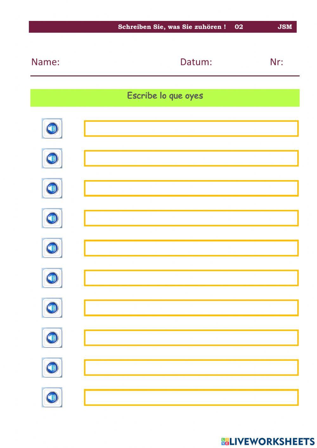The height and width of the screenshot is (448, 317).
Task: Play the fourth audio speaker icon
Action: (52, 218)
